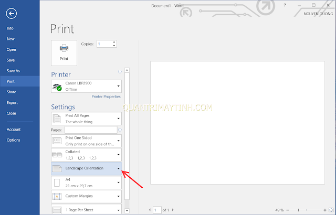Open the Printer Properties link
This screenshot has width=336, height=215.
(106, 96)
